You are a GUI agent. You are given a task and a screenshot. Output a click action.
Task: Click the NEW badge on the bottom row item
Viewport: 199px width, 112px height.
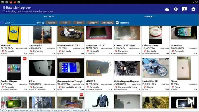[81, 95]
